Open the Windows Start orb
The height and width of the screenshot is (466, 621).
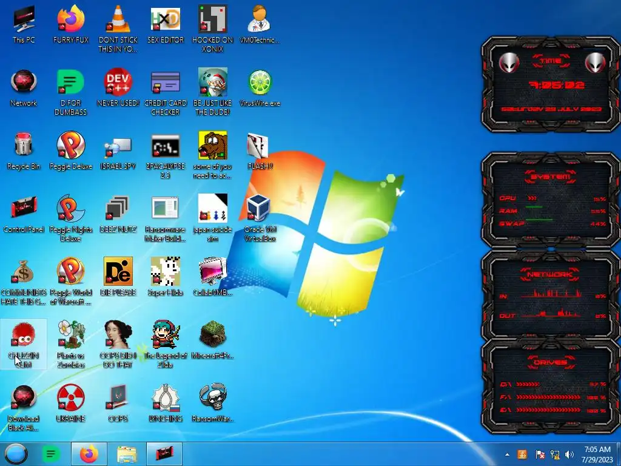16,454
